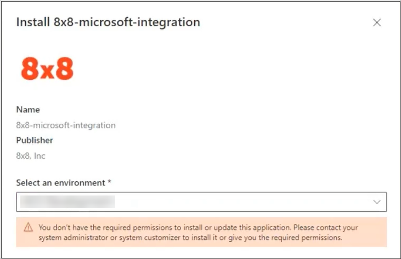The height and width of the screenshot is (259, 401).
Task: Click the 'system administrator' warning line
Action: click(x=190, y=238)
